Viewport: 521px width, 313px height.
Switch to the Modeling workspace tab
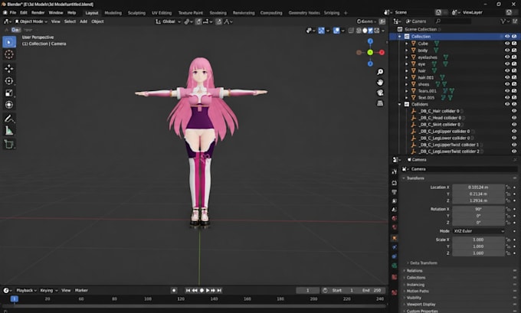[x=113, y=13]
